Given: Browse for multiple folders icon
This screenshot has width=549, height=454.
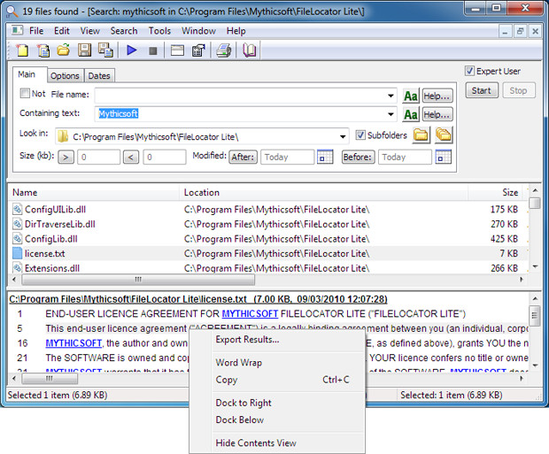Looking at the screenshot, I should pyautogui.click(x=444, y=135).
